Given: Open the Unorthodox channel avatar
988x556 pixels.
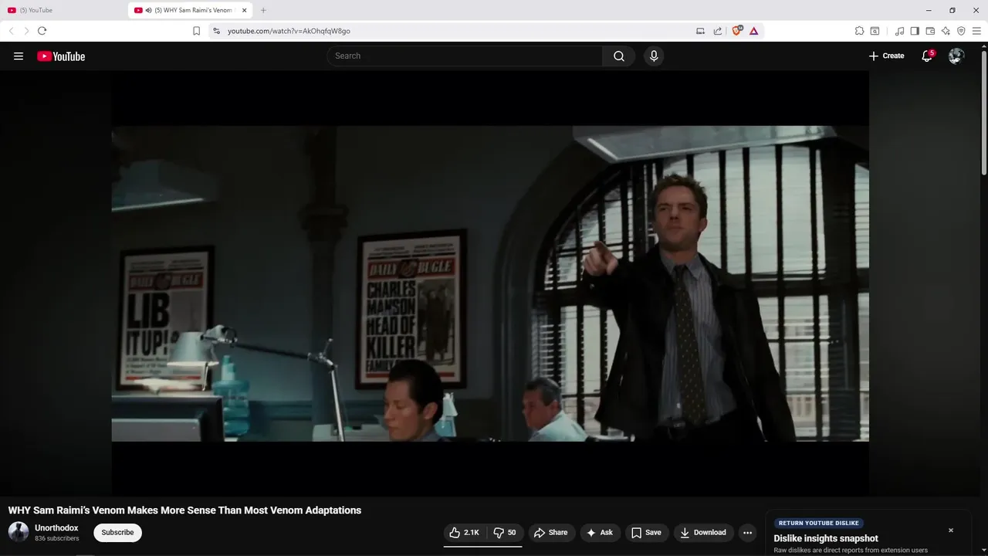Looking at the screenshot, I should point(19,532).
